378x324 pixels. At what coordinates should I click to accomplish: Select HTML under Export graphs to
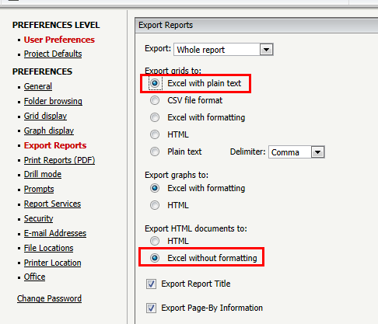click(x=155, y=205)
